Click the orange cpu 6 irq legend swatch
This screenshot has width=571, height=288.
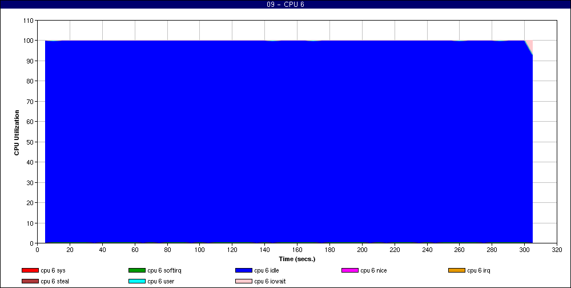click(457, 270)
